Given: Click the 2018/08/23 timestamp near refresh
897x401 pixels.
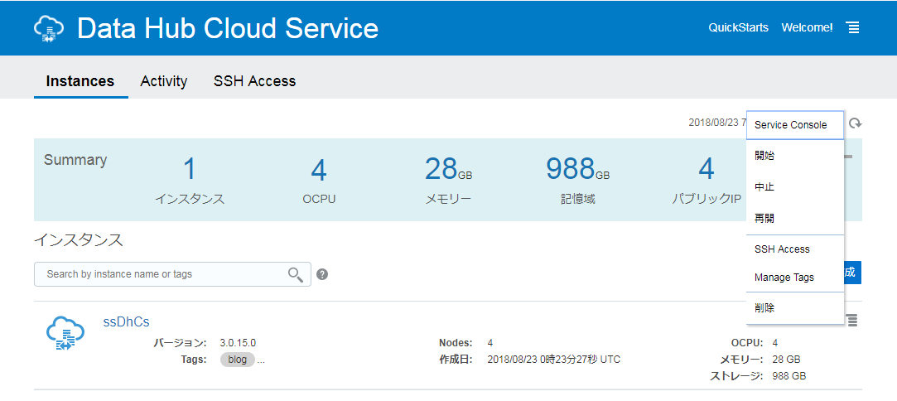Looking at the screenshot, I should (717, 123).
